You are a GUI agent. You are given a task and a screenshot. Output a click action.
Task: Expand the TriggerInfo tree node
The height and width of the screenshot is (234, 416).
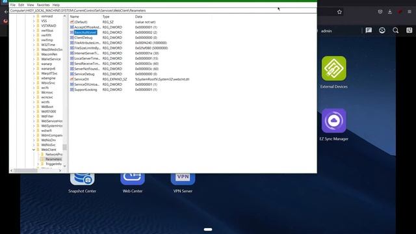tap(38, 164)
